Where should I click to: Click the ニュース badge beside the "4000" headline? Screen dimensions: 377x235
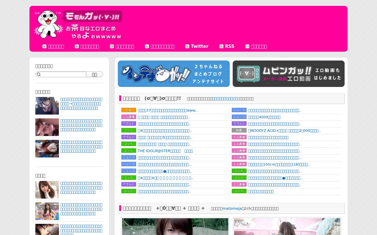tap(239, 117)
